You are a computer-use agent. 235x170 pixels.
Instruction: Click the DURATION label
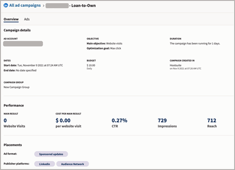coord(175,39)
